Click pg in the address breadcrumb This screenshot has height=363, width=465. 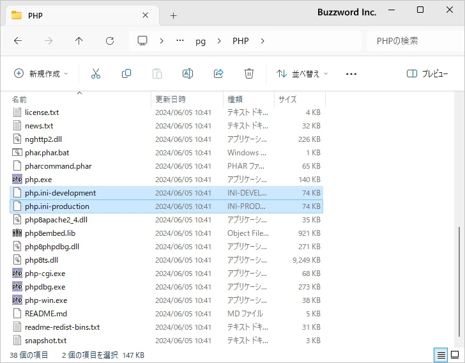point(201,41)
